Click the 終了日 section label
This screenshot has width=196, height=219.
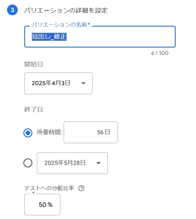tap(34, 109)
